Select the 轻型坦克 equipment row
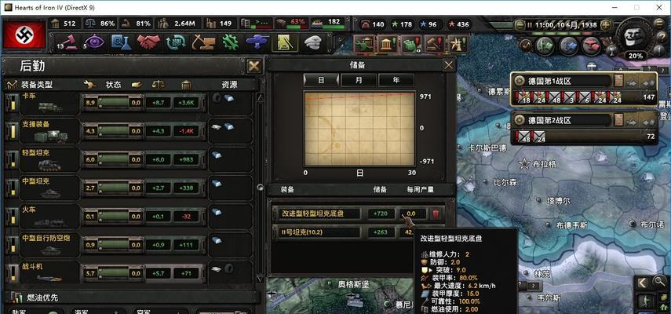Screen dimensions: 671x314 [129, 159]
